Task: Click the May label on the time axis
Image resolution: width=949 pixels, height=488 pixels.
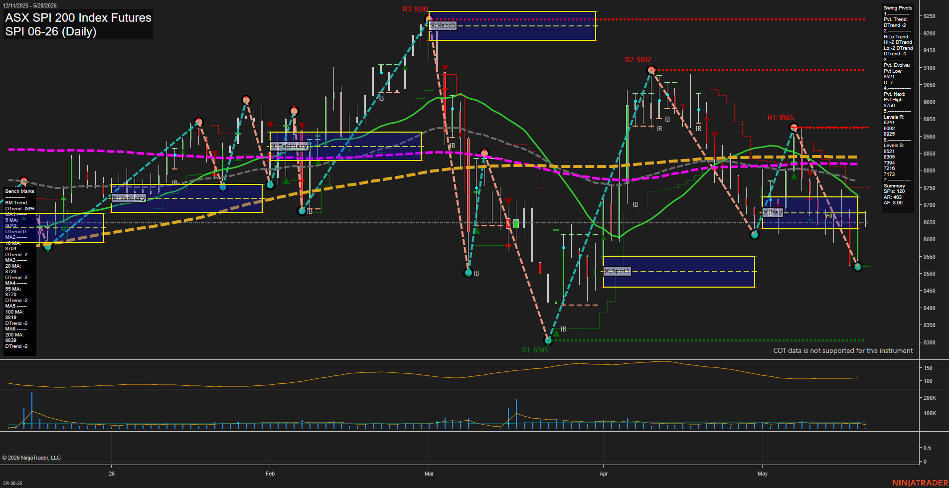Action: (x=763, y=474)
